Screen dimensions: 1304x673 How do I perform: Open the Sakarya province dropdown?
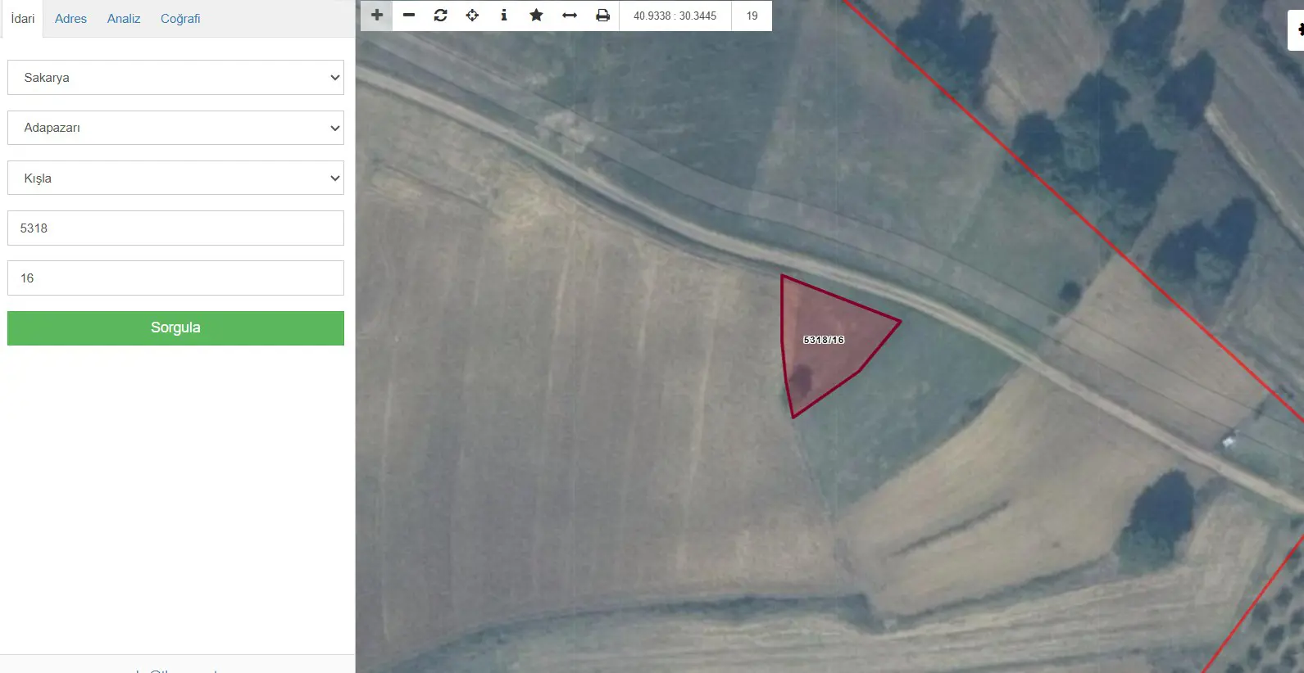point(175,78)
